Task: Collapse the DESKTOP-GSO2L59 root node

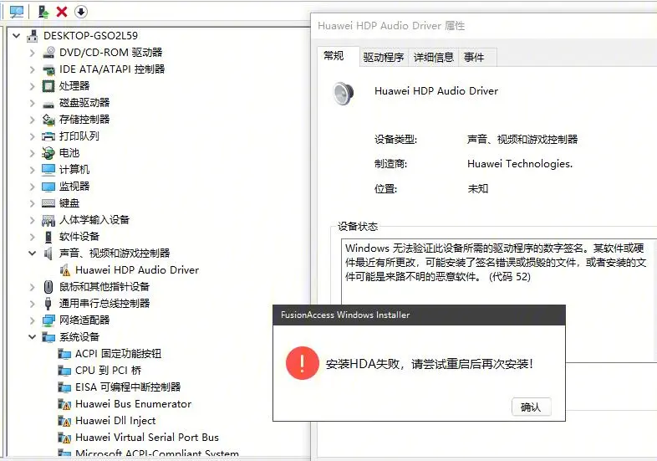Action: click(17, 36)
